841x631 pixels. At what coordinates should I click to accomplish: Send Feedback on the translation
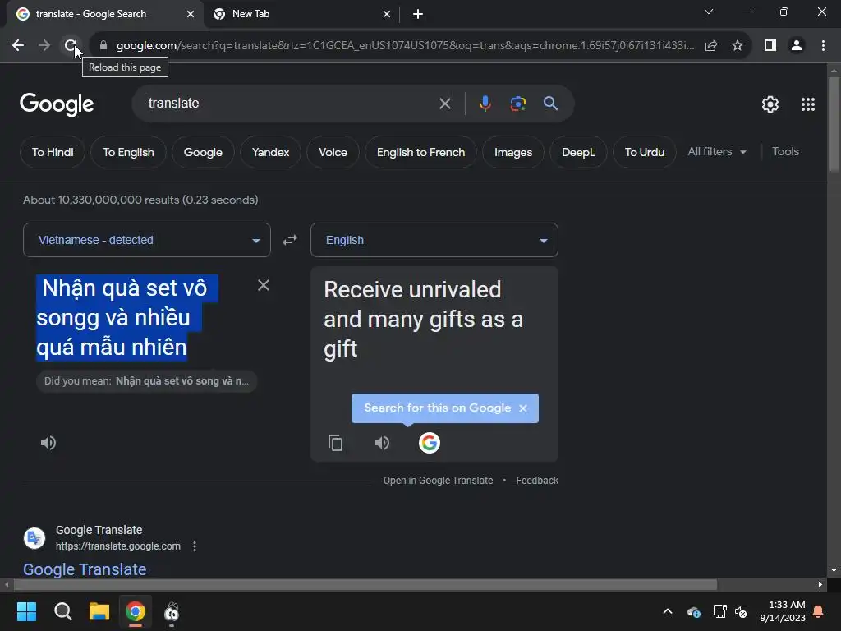click(537, 480)
